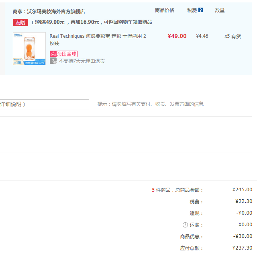Open the Real Techniques sponge product thumbnail
Viewport: 257px width, 256px height.
[x=29, y=49]
